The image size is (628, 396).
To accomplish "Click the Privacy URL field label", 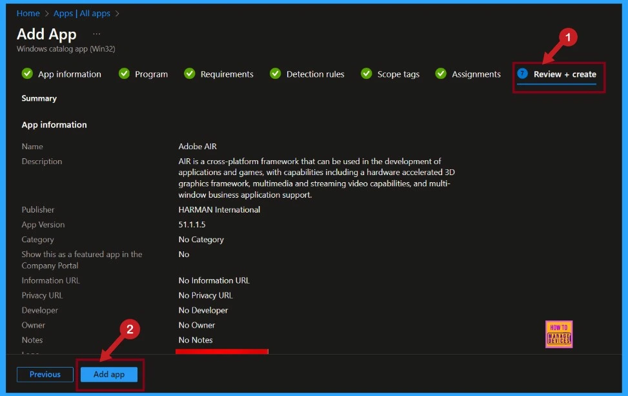I will tap(42, 295).
